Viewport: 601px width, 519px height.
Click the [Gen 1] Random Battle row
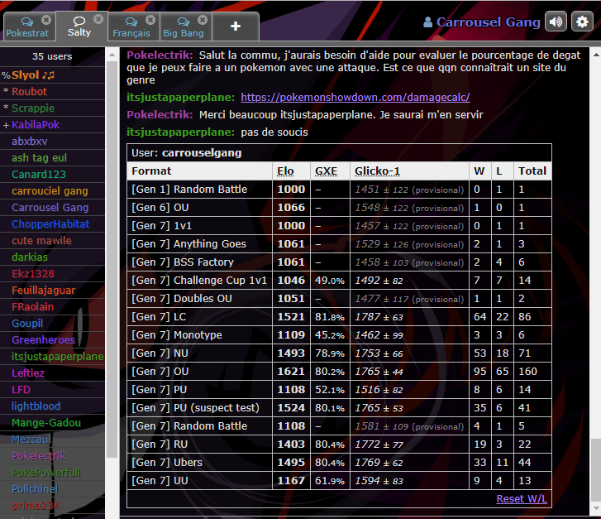(x=339, y=190)
